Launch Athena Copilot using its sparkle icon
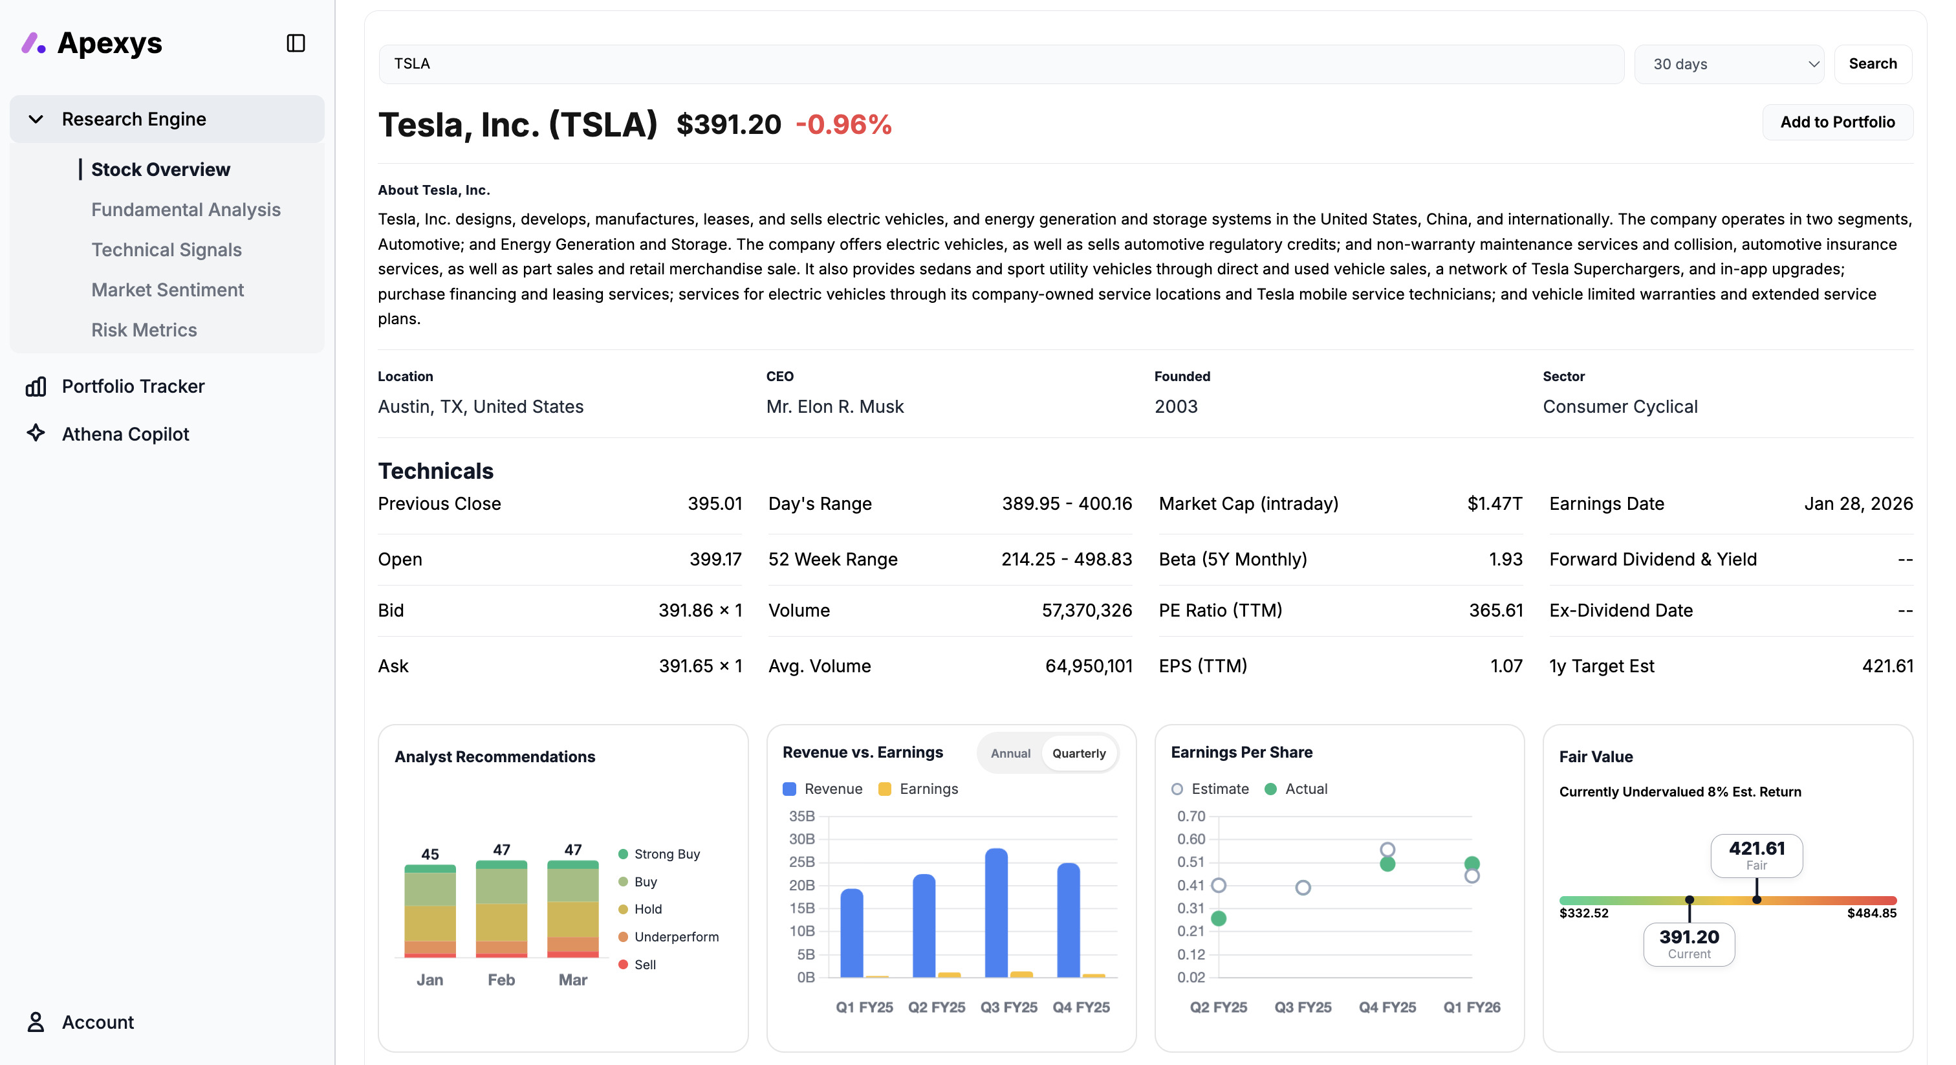 pyautogui.click(x=36, y=434)
